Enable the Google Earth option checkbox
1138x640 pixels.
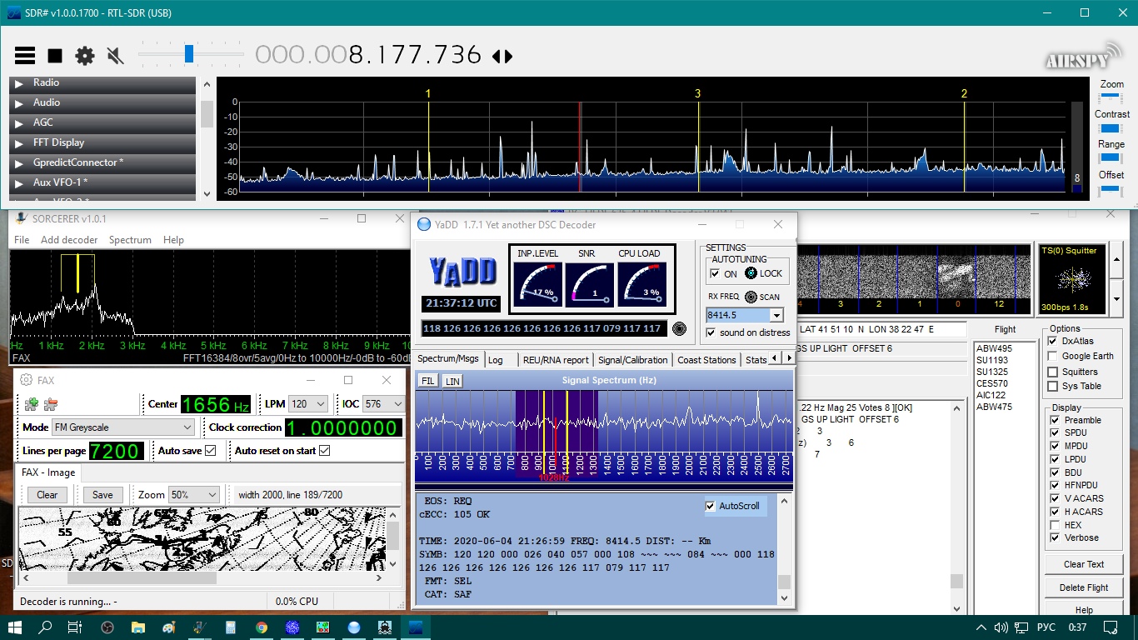click(1053, 357)
